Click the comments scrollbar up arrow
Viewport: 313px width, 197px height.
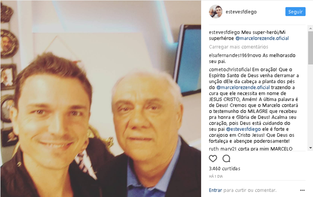pos(310,28)
